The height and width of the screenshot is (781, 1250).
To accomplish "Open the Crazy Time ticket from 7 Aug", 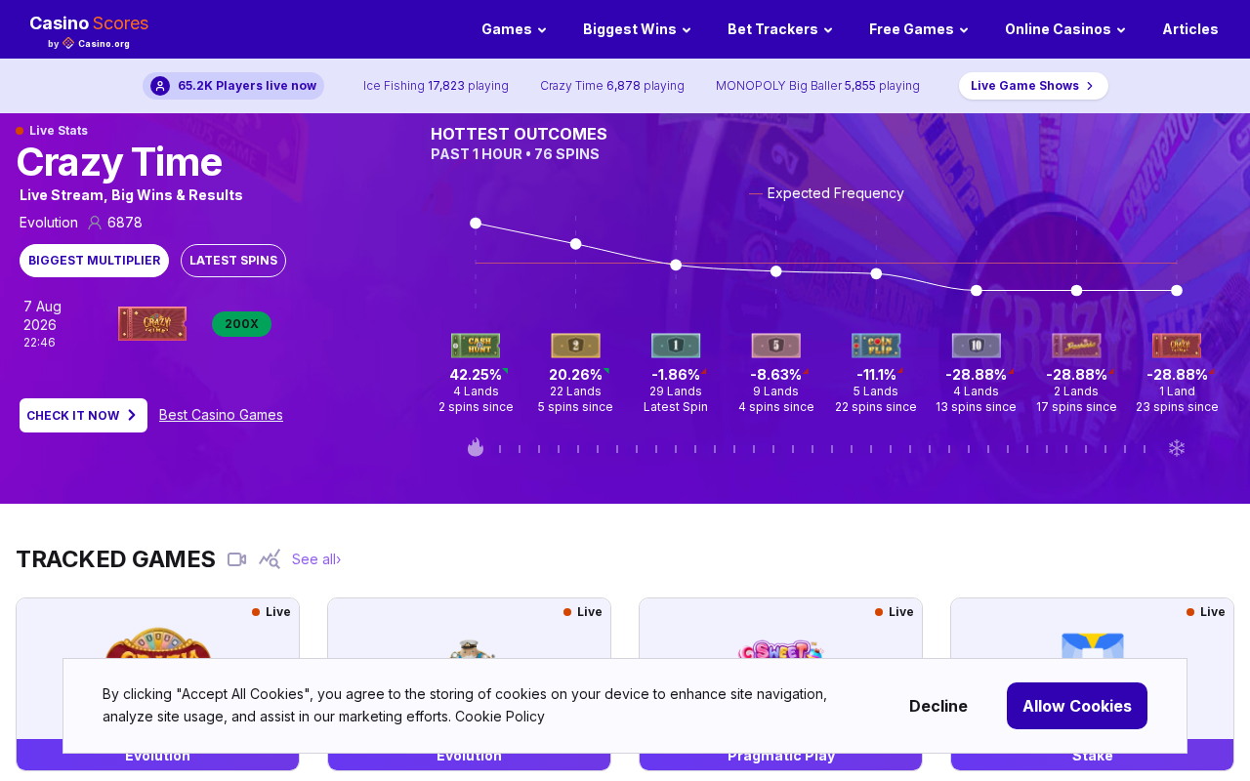I will pyautogui.click(x=152, y=324).
